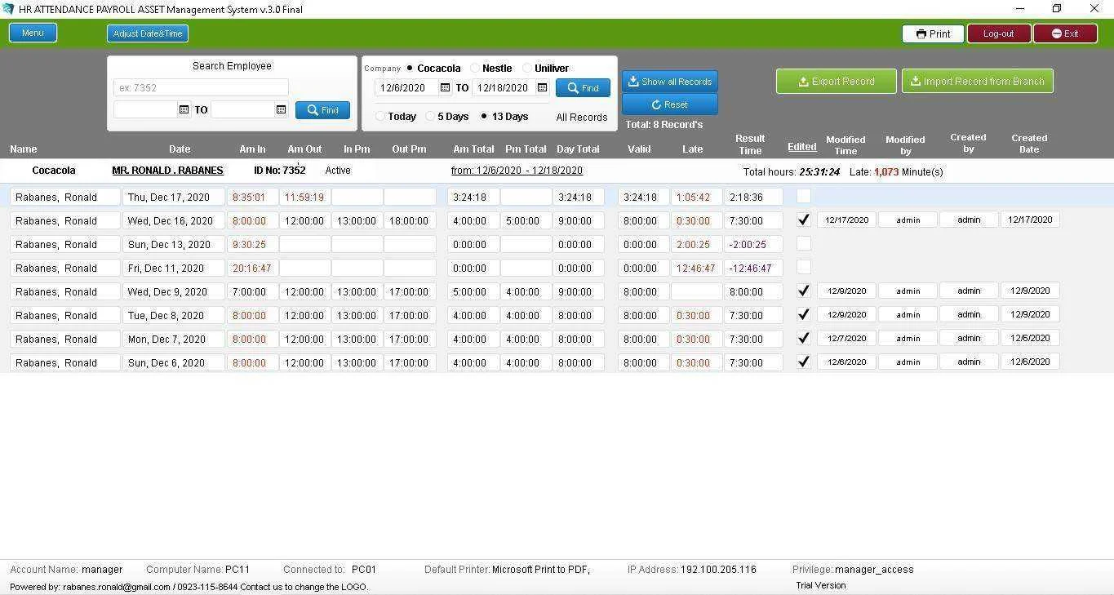Viewport: 1114px width, 595px height.
Task: Click the Name column header
Action: coord(24,149)
